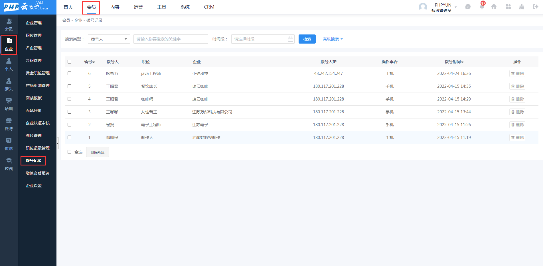Tick the header select-all checkbox
The image size is (543, 266).
tap(69, 62)
